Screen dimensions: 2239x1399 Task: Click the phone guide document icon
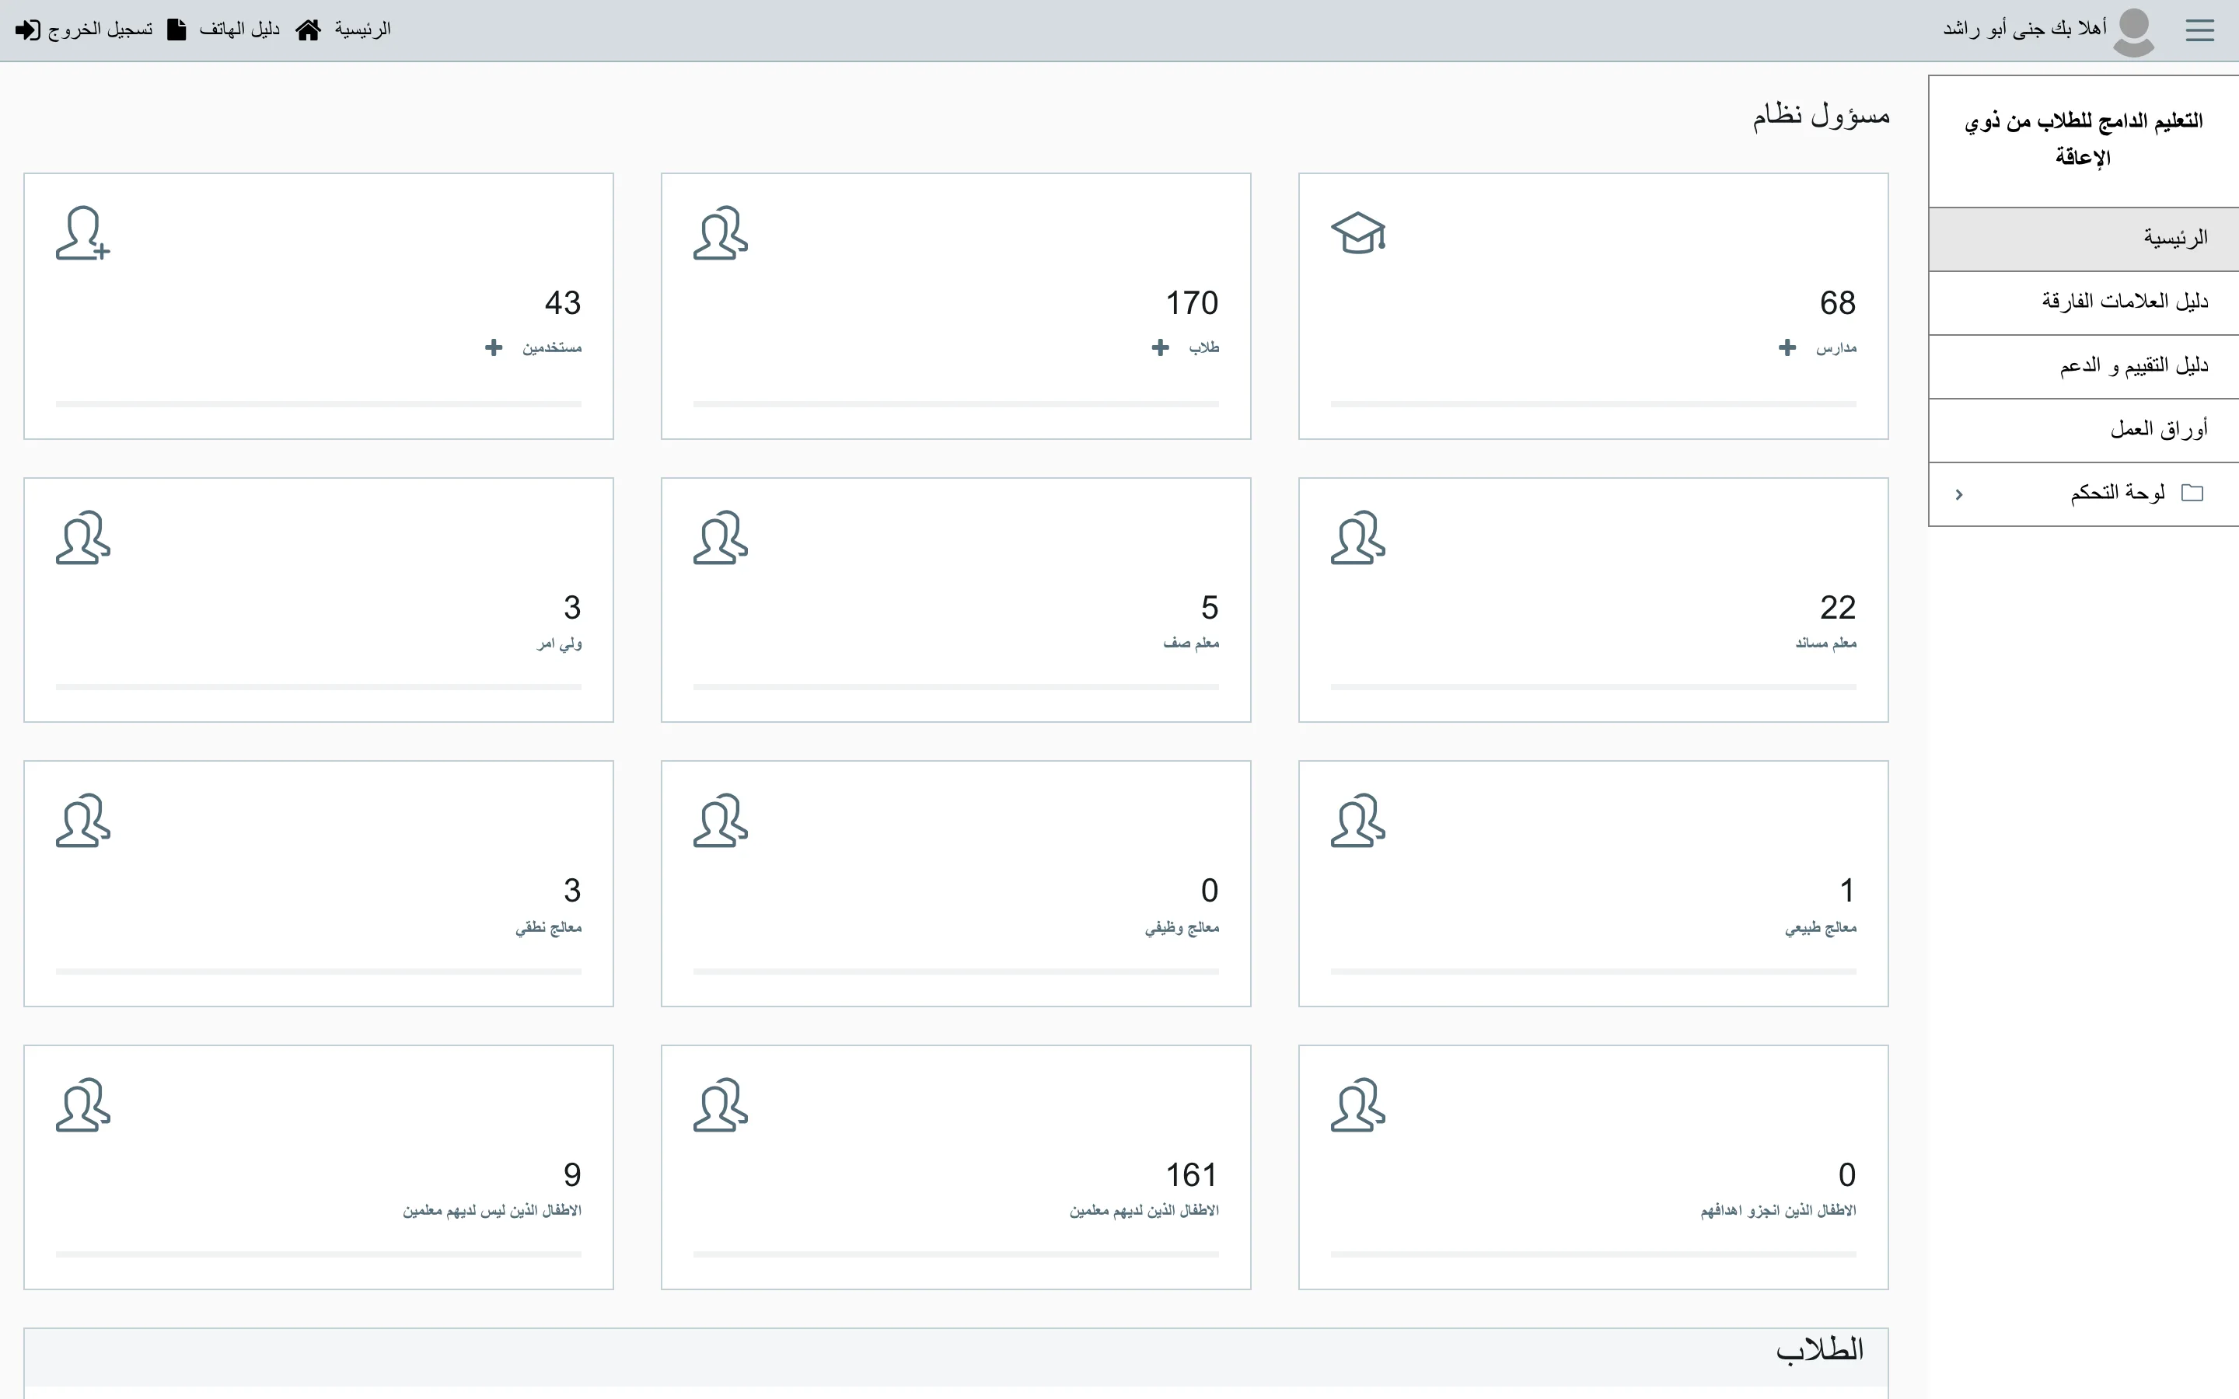[176, 30]
